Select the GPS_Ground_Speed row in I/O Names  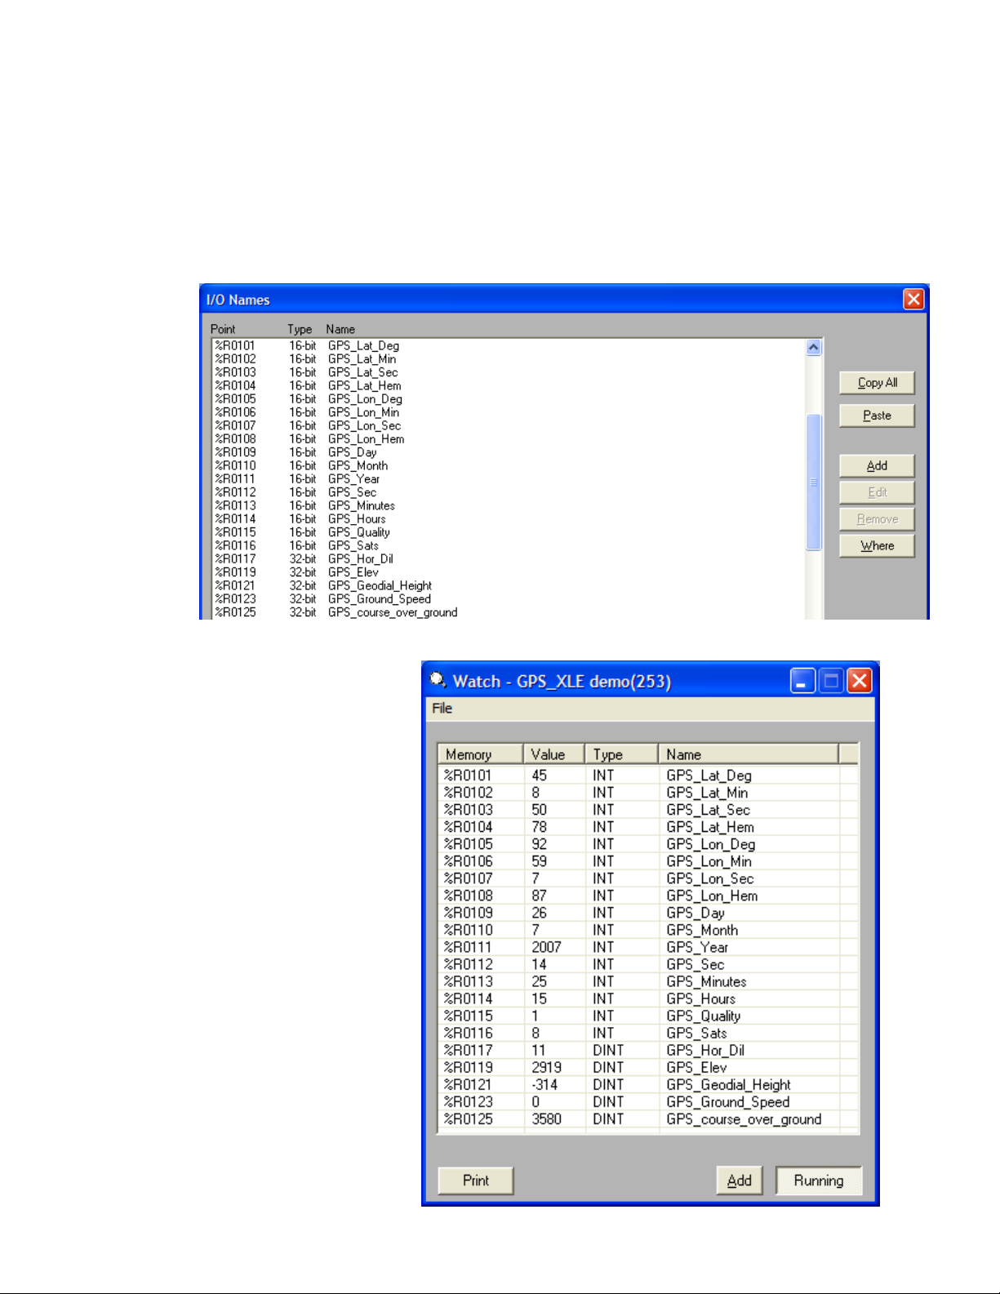tap(508, 599)
